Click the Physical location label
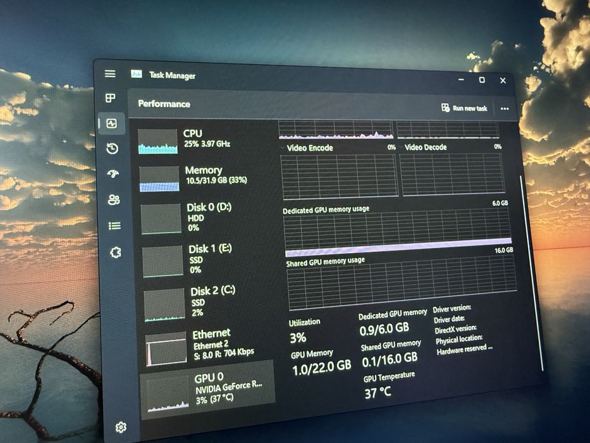The width and height of the screenshot is (590, 443). tap(458, 340)
